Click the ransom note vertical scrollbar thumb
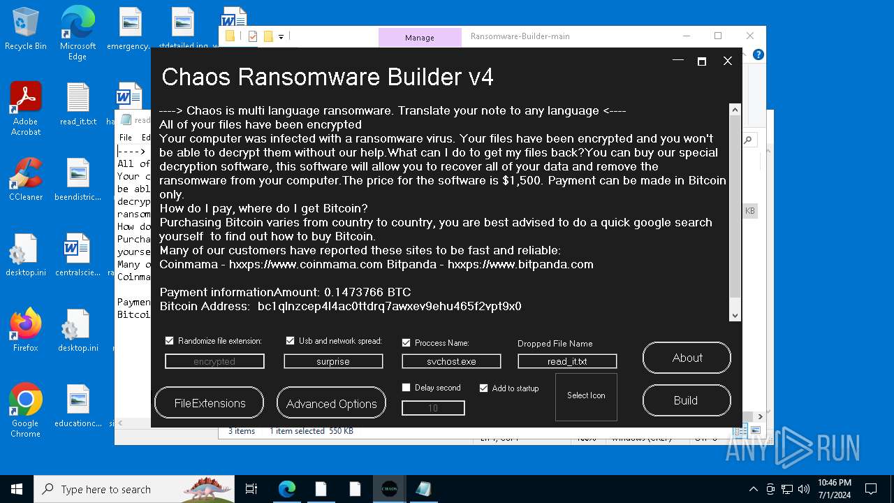 click(x=735, y=207)
